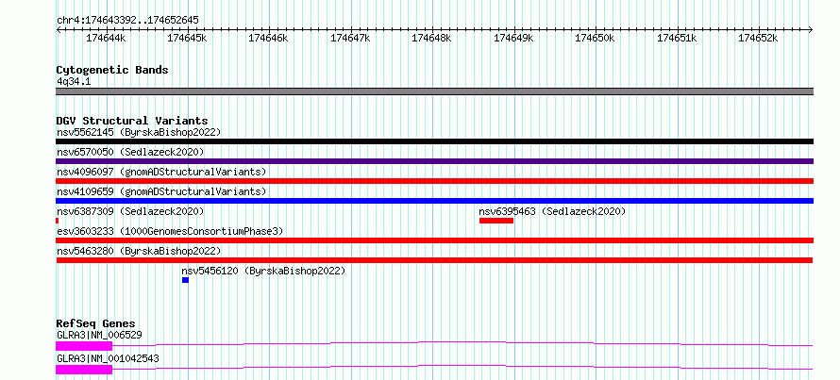Select the nsv4096097 (gnomADStructuralVariants) label
Image resolution: width=840 pixels, height=380 pixels.
click(x=161, y=172)
